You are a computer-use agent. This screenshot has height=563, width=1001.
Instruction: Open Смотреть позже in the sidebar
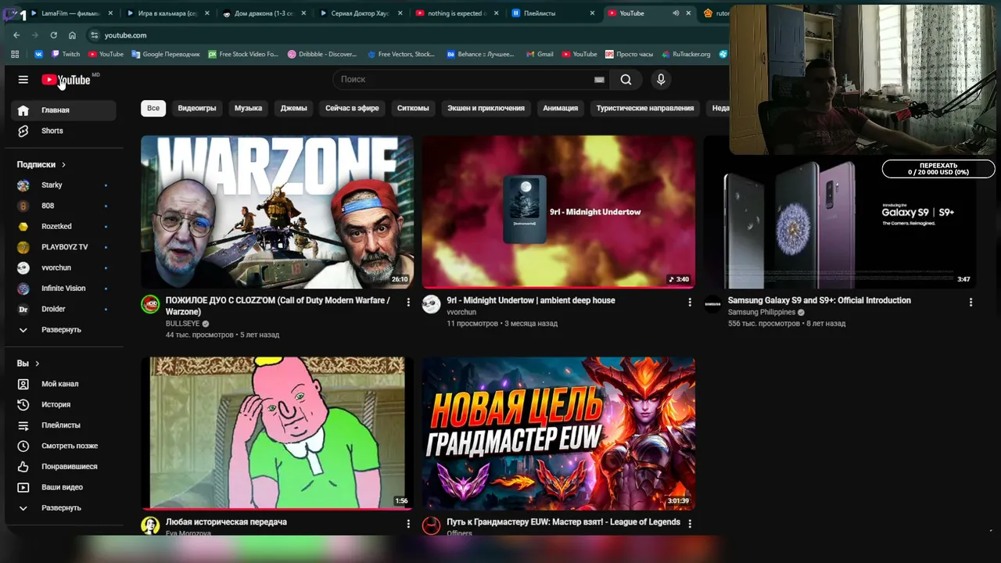(x=64, y=446)
